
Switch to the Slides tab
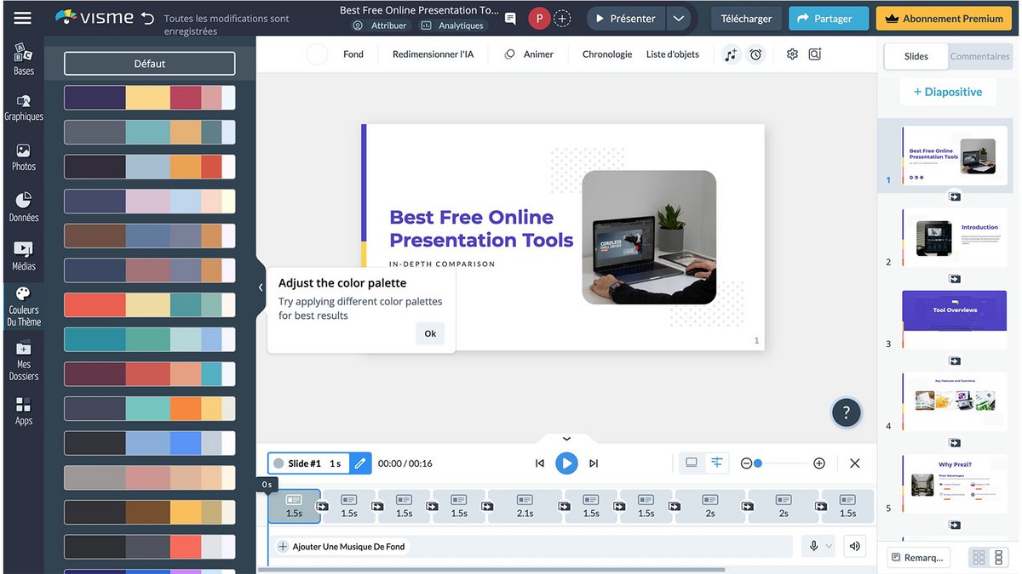click(916, 56)
